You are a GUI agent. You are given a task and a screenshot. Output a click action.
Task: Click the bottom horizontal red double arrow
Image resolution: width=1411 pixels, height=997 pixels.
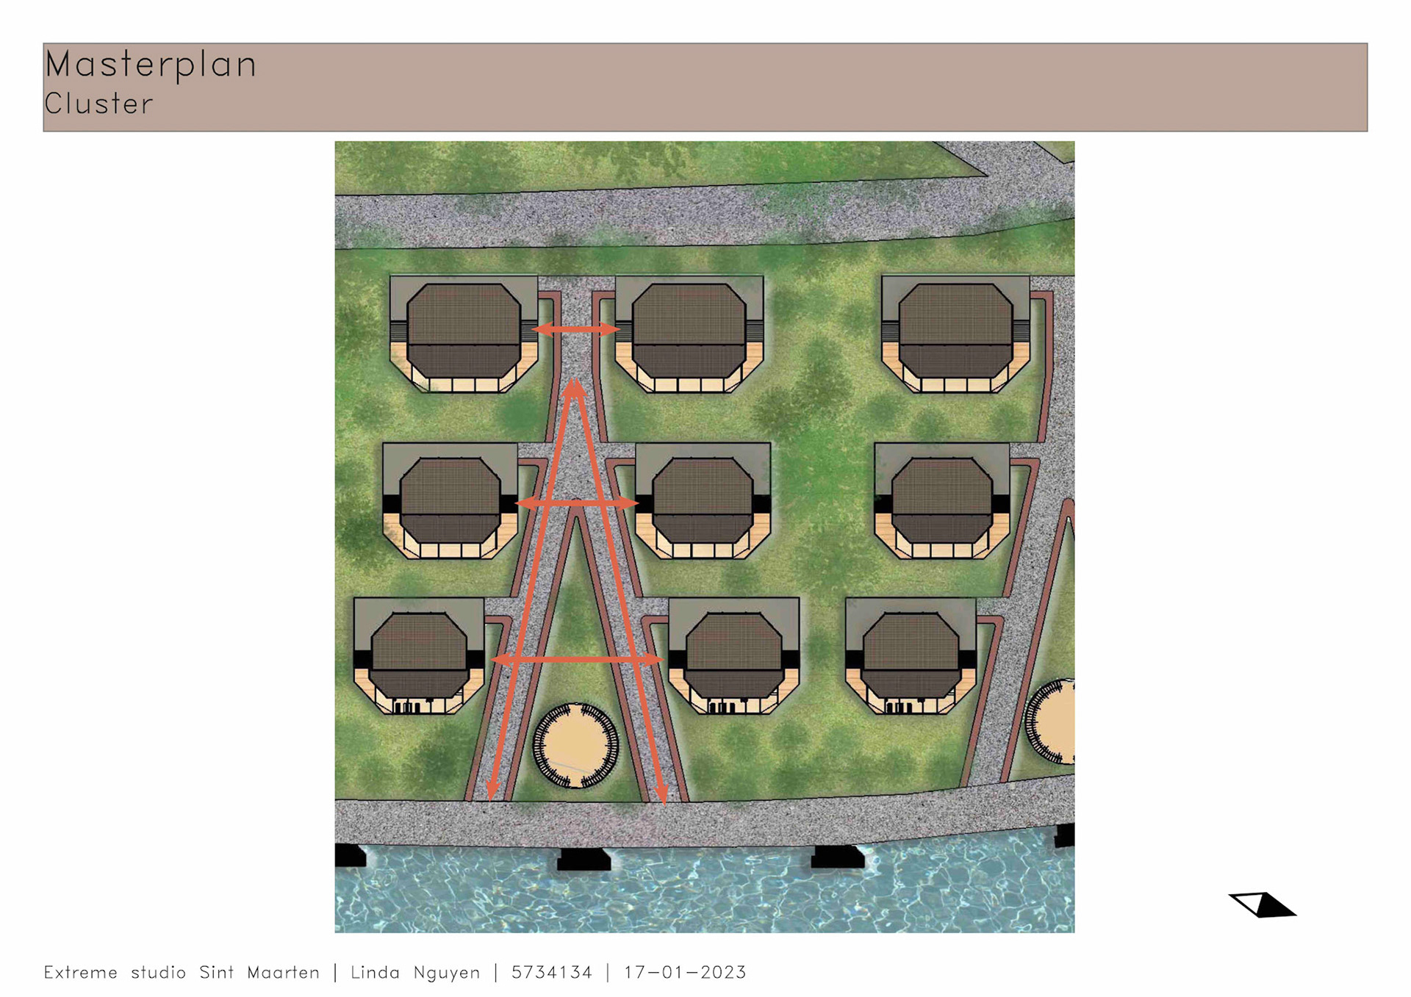tap(577, 660)
